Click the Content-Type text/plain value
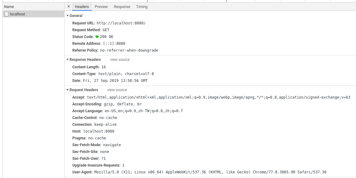356x178 pixels. [x=126, y=74]
